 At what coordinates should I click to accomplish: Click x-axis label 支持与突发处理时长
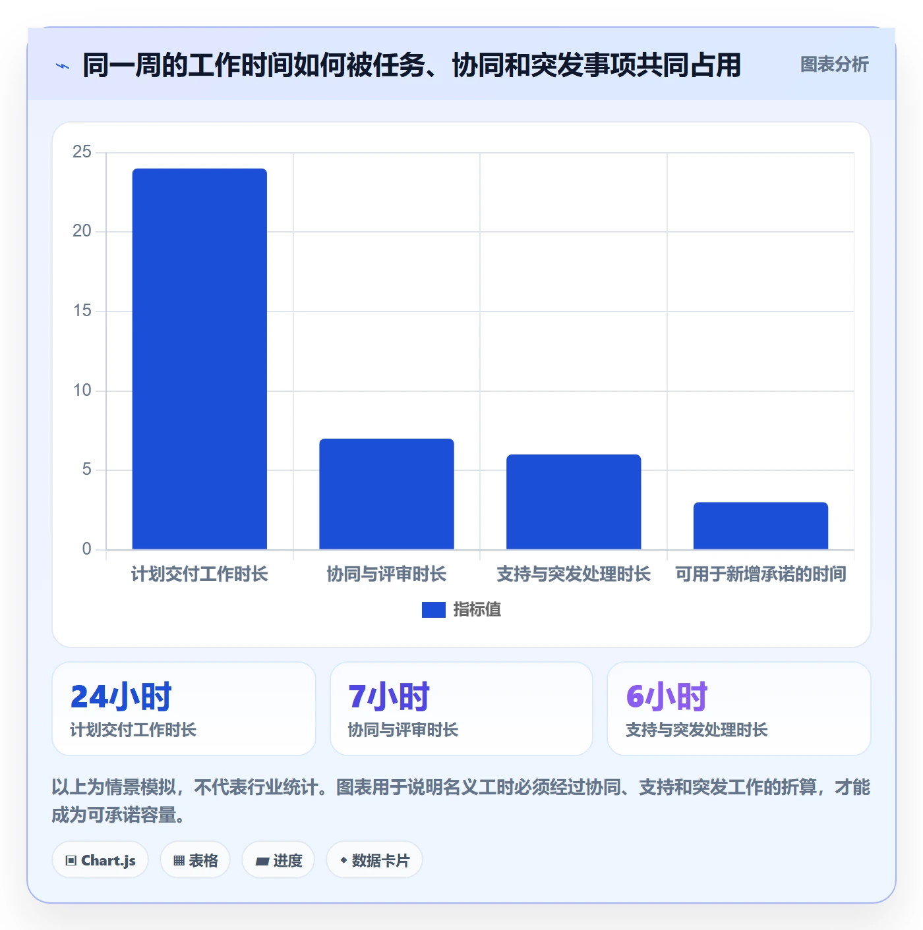tap(574, 574)
